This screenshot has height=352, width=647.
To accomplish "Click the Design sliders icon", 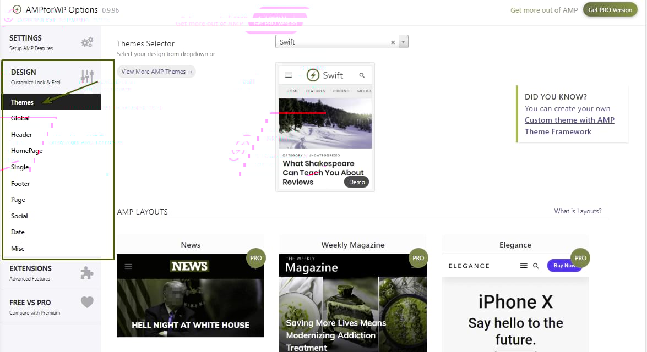I will pyautogui.click(x=87, y=76).
